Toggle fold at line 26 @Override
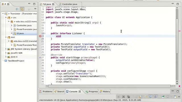Viewport: 182px width, 102px height. [45, 55]
